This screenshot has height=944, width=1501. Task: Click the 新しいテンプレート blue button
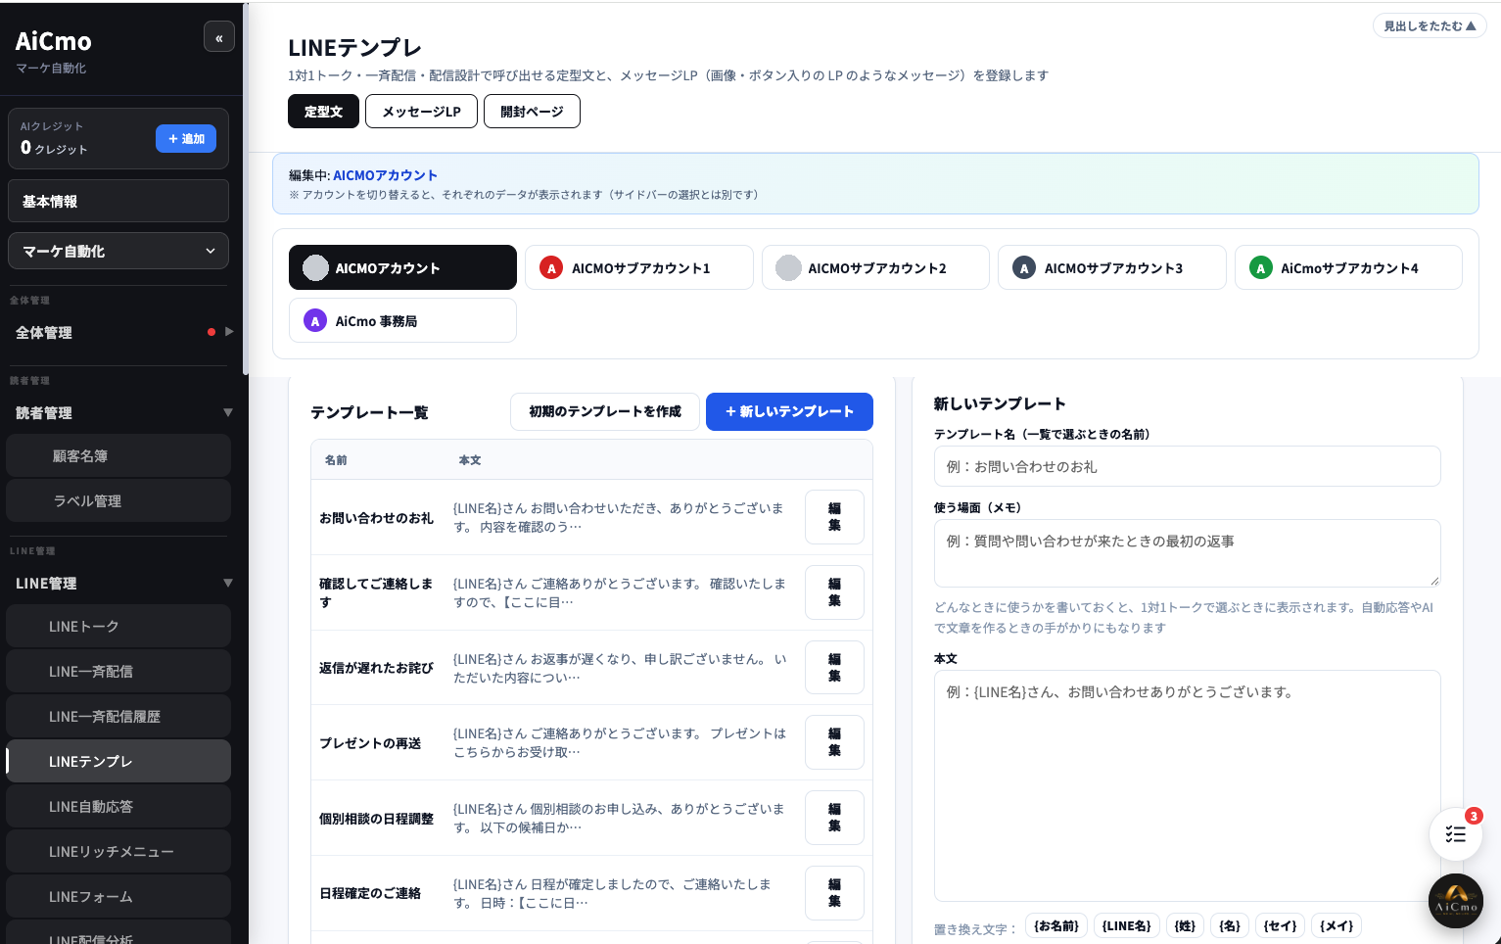[789, 411]
